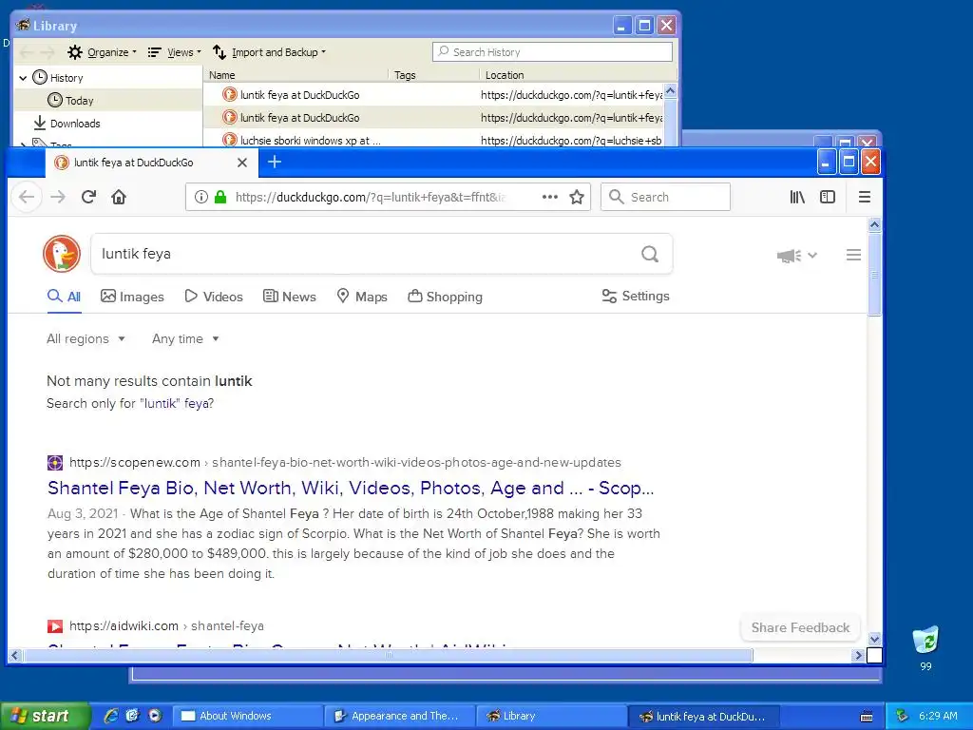Click the system tray network icon
This screenshot has width=973, height=730.
click(x=903, y=716)
